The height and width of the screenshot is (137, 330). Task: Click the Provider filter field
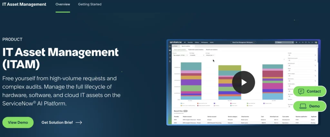pyautogui.click(x=302, y=55)
